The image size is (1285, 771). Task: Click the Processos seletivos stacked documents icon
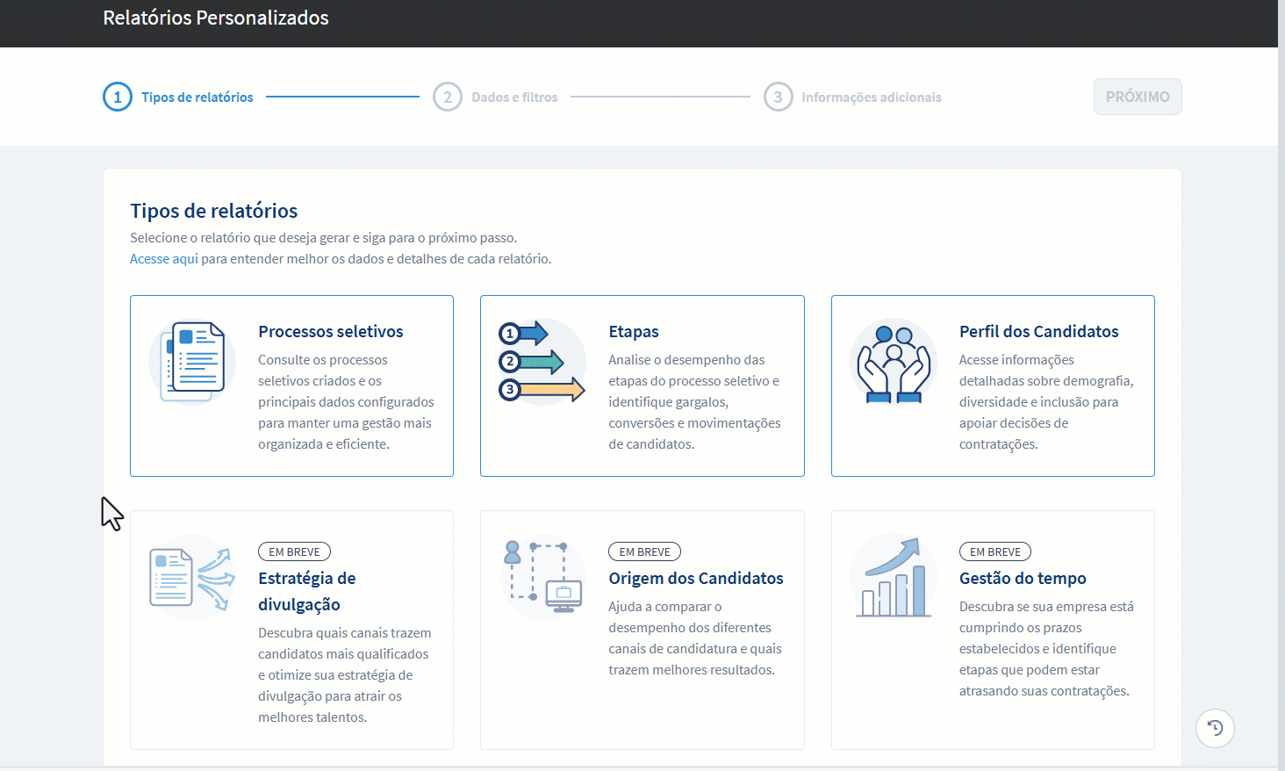point(191,360)
